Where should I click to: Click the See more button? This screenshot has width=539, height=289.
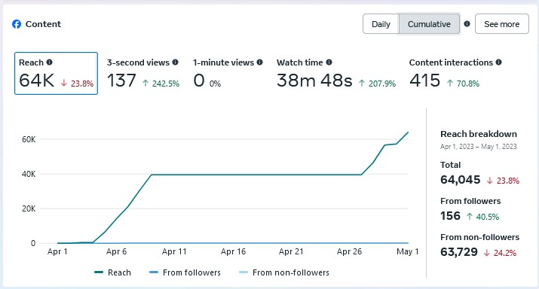(502, 24)
